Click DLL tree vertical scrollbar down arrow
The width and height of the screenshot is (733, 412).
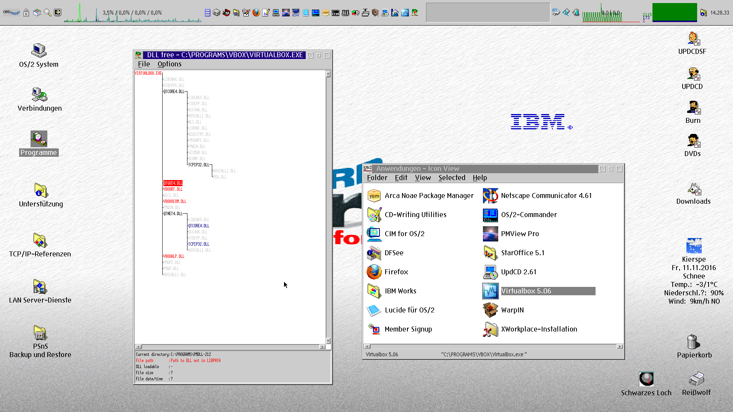tap(328, 341)
